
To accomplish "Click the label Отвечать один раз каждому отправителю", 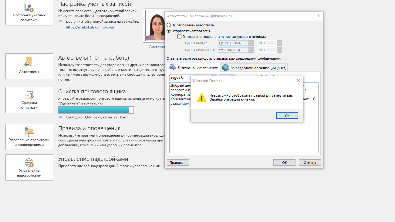I will 224,58.
